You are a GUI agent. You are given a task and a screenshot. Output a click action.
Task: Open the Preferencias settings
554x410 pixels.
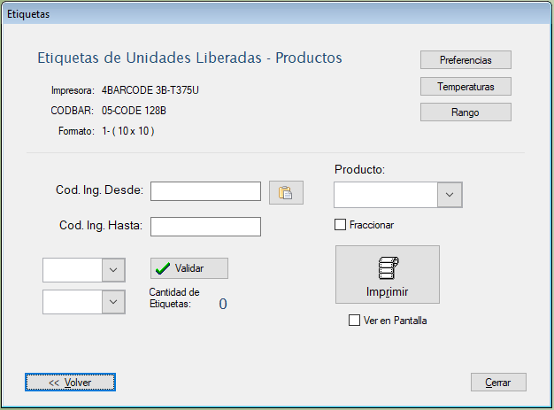pyautogui.click(x=466, y=60)
